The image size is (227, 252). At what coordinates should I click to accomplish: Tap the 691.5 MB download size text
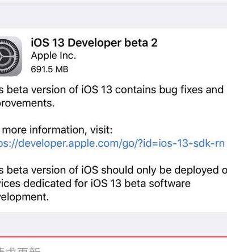click(x=49, y=69)
